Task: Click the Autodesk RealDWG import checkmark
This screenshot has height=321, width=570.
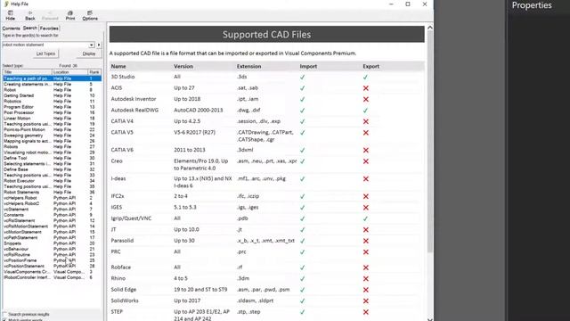Action: coord(303,111)
